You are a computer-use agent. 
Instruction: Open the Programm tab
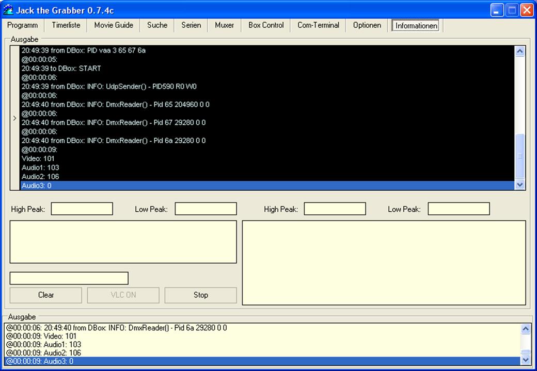coord(22,25)
